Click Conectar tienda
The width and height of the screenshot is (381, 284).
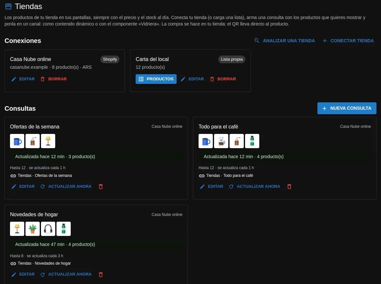(348, 41)
